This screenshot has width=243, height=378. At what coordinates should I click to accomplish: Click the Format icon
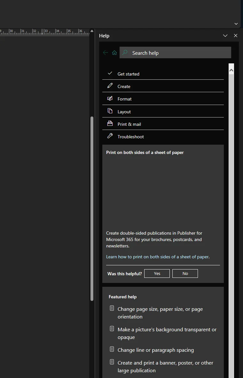coord(110,98)
